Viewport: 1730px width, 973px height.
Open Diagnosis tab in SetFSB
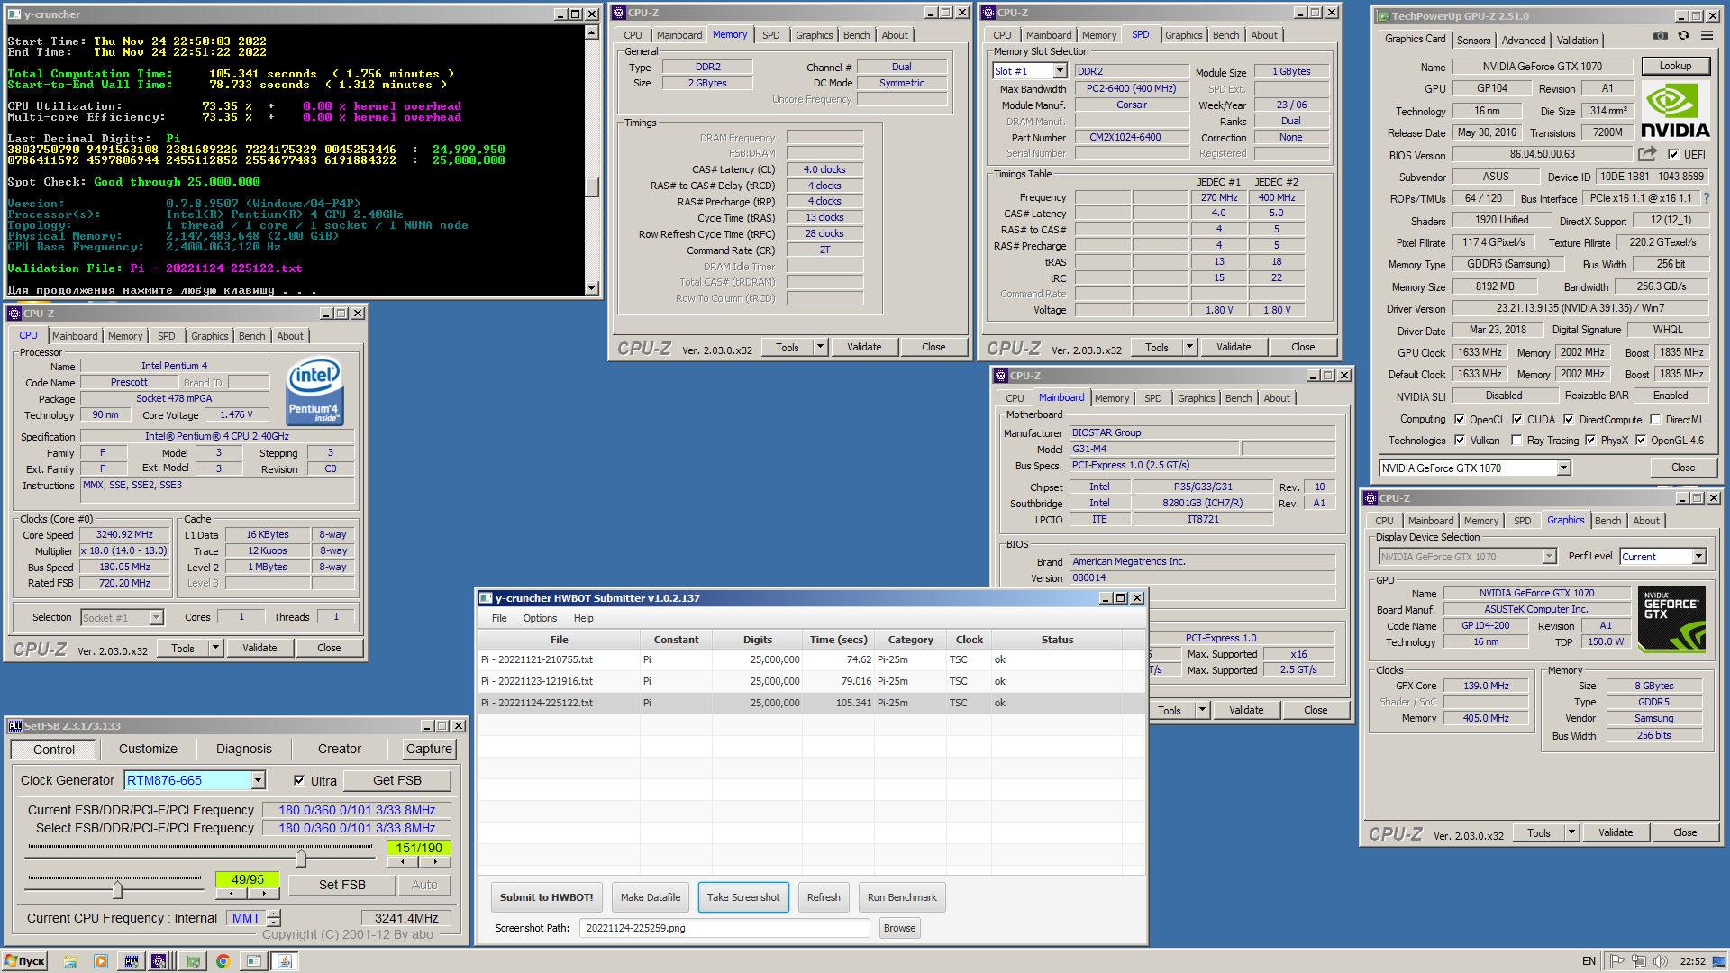pos(243,749)
